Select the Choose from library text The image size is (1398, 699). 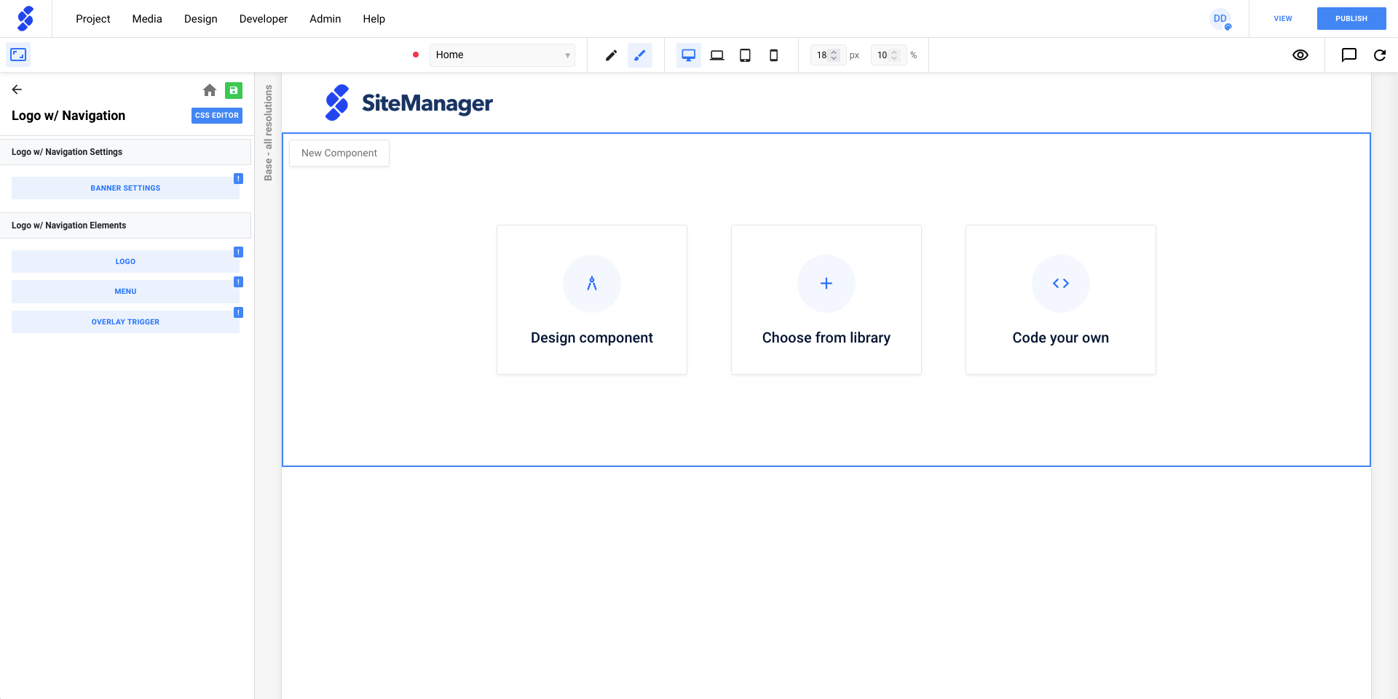[826, 338]
